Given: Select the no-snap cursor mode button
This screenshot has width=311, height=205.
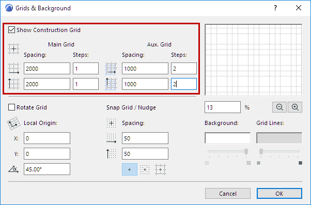Looking at the screenshot, I should tap(130, 169).
